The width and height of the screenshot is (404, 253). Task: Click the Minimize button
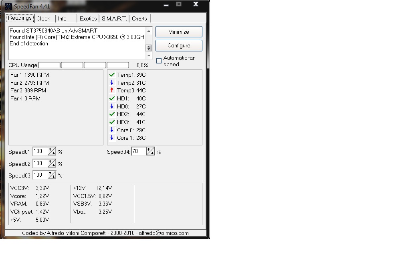click(179, 32)
